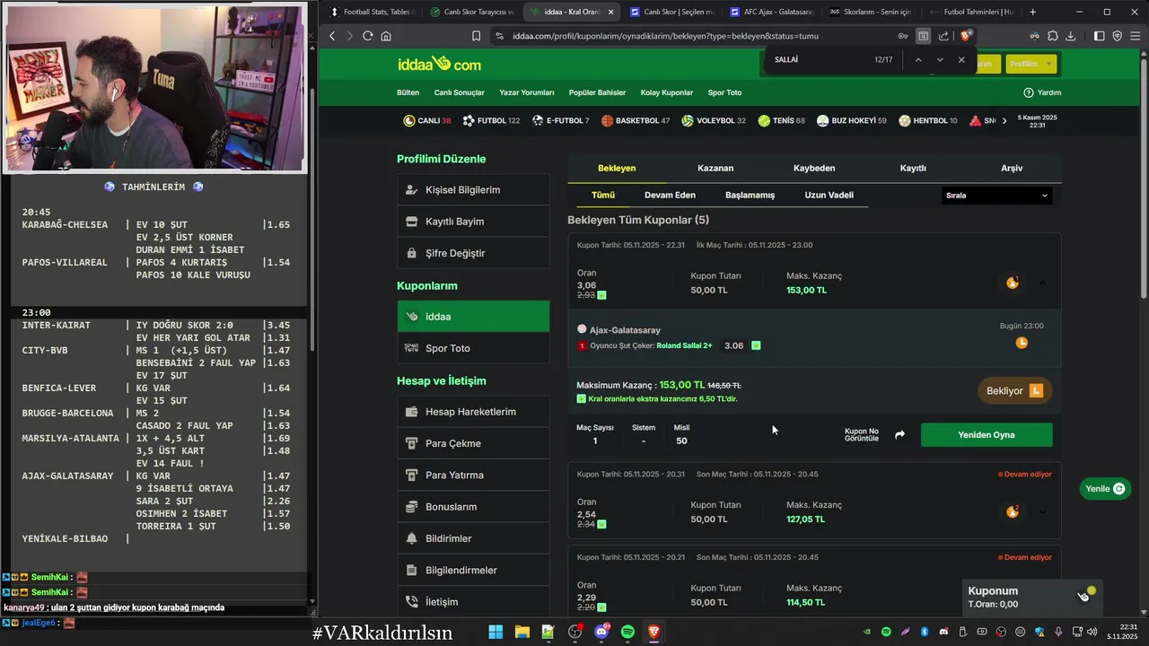
Task: Click the Bekliyor status button
Action: click(x=1014, y=391)
